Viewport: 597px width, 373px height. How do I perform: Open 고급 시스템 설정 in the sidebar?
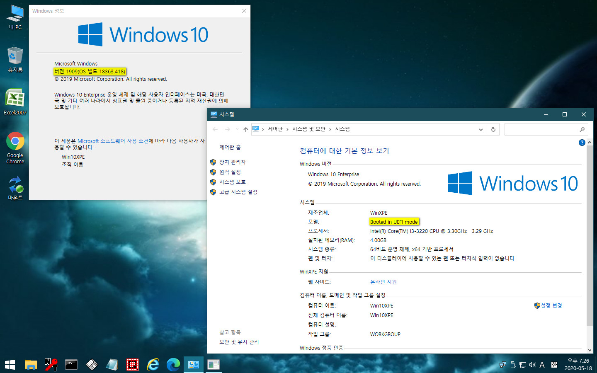click(x=238, y=192)
